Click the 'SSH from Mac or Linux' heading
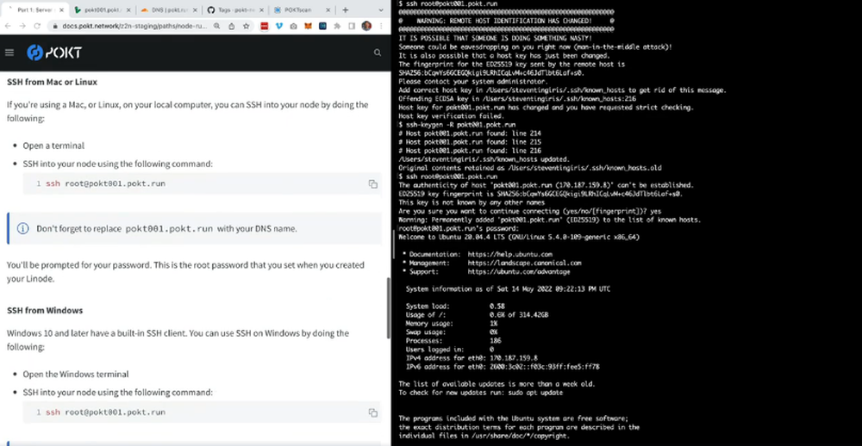The height and width of the screenshot is (446, 862). [x=53, y=82]
